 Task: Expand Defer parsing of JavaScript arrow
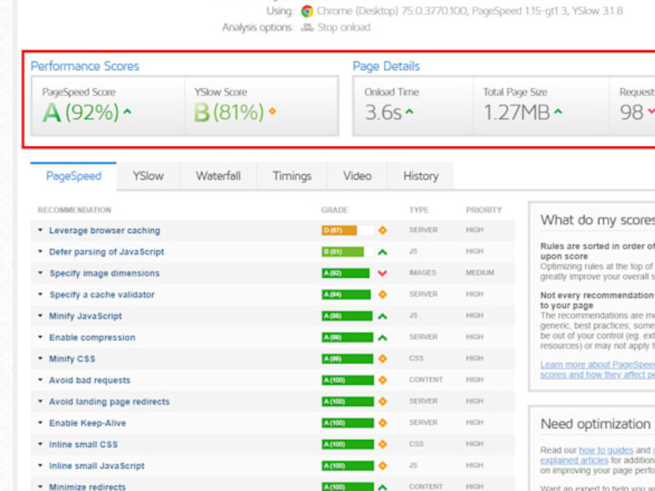point(40,251)
